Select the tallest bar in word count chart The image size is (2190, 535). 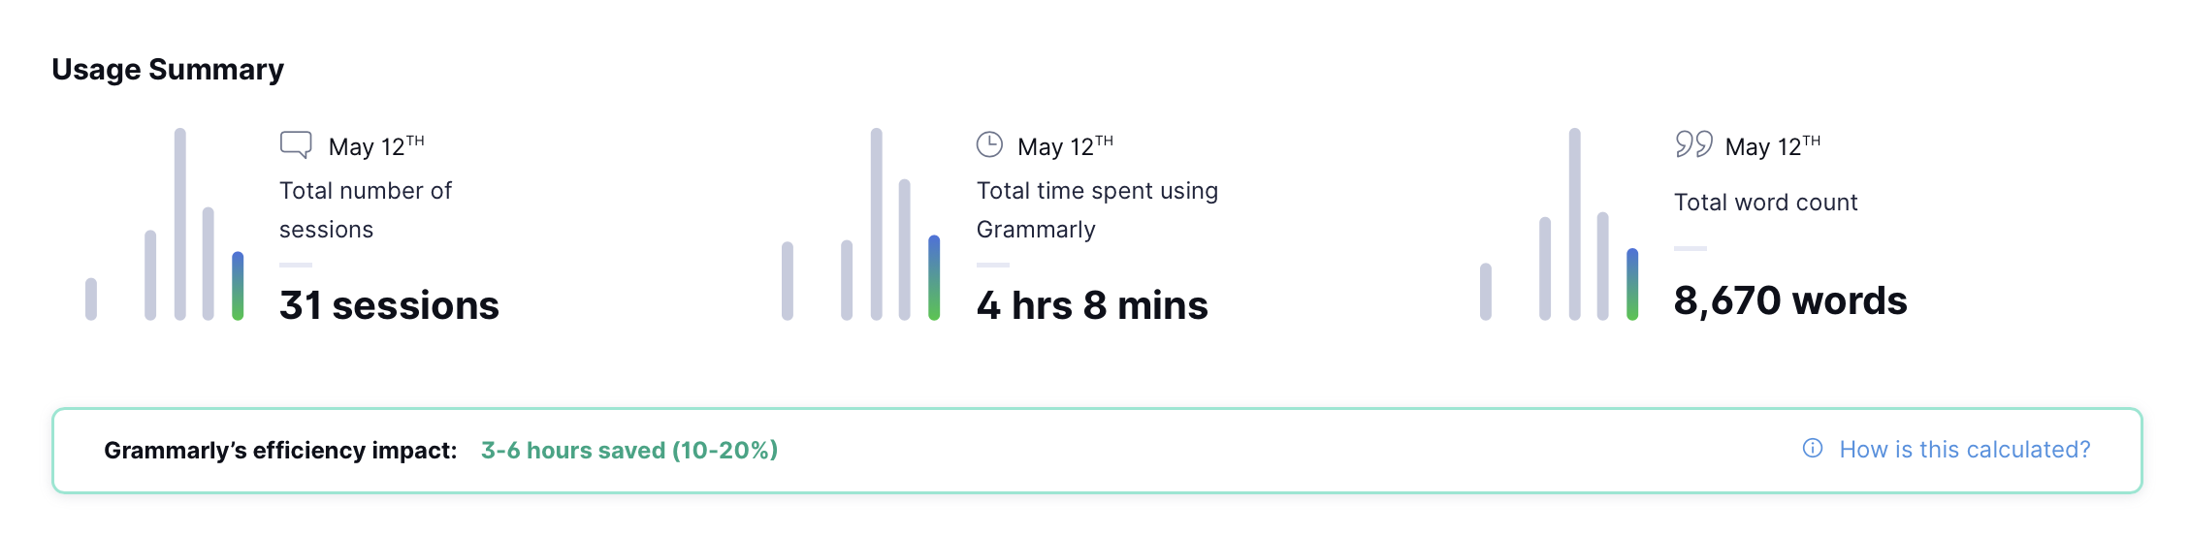pyautogui.click(x=1574, y=224)
